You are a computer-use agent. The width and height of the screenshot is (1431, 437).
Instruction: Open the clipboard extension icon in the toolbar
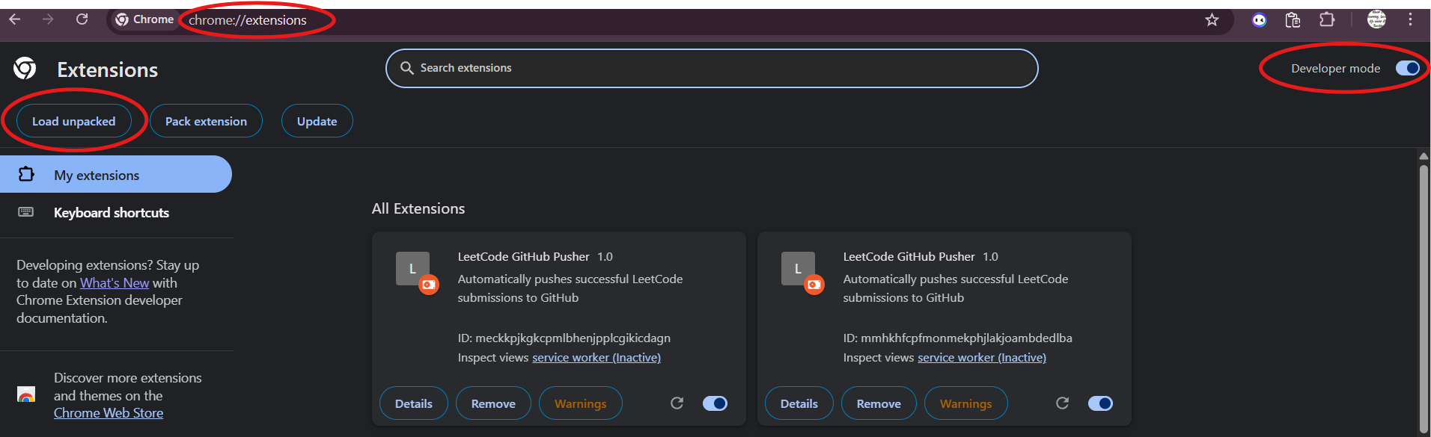[1293, 20]
